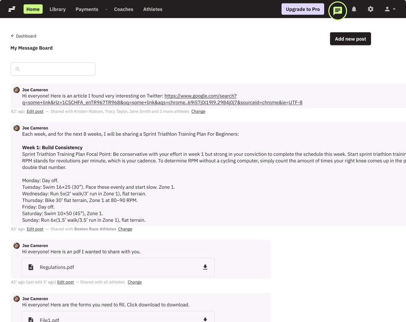
Task: Open the Google search link in the first post
Action: (x=200, y=95)
